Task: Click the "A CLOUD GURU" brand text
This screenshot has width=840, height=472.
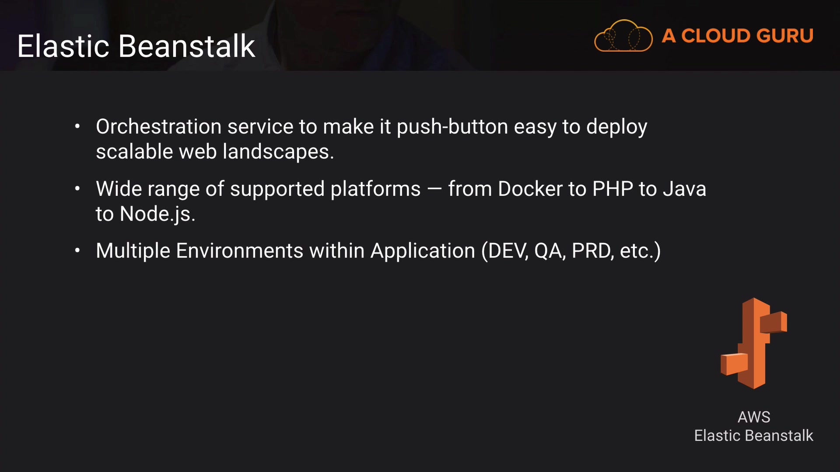Action: click(x=737, y=36)
